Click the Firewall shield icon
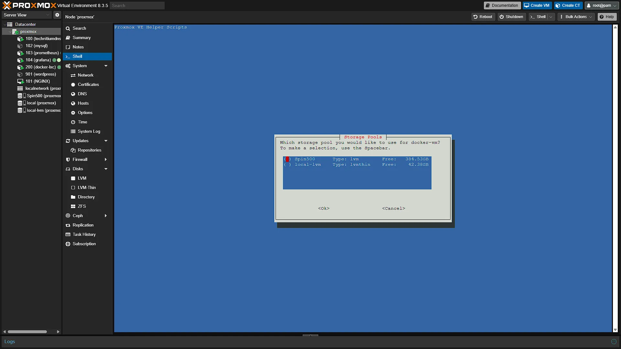 [x=68, y=160]
